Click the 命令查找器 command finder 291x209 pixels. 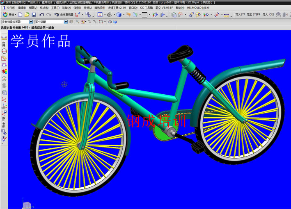click(x=64, y=15)
